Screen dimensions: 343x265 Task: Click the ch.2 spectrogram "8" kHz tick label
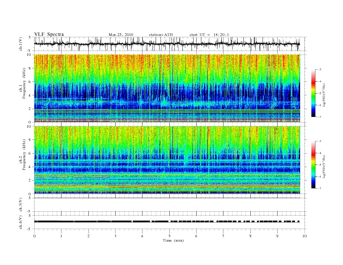coord(30,140)
